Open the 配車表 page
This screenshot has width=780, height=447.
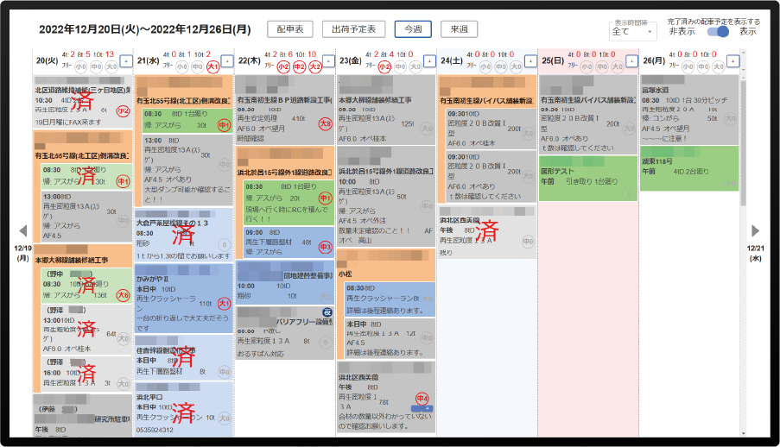coord(289,29)
